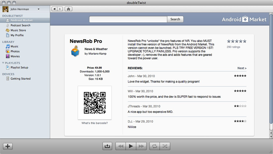
Task: Click the Podcast Search microphone icon
Action: [8, 25]
